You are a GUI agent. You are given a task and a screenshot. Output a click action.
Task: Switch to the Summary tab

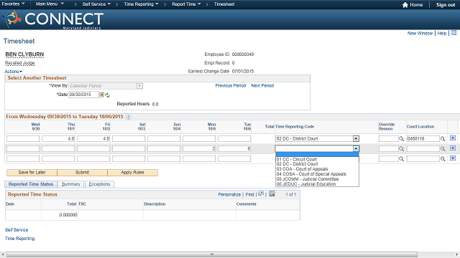click(71, 184)
